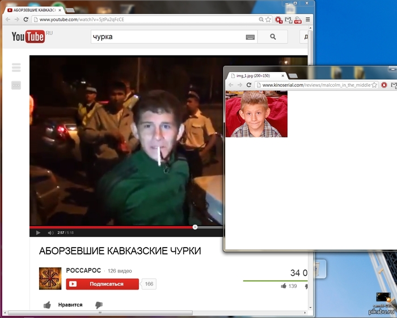
Task: Open Chrome menu in YouTube window
Action: tap(308, 19)
